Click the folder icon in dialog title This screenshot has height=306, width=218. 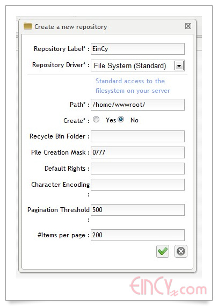pyautogui.click(x=28, y=26)
